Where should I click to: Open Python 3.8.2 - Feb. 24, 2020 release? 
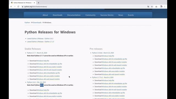(36, 82)
